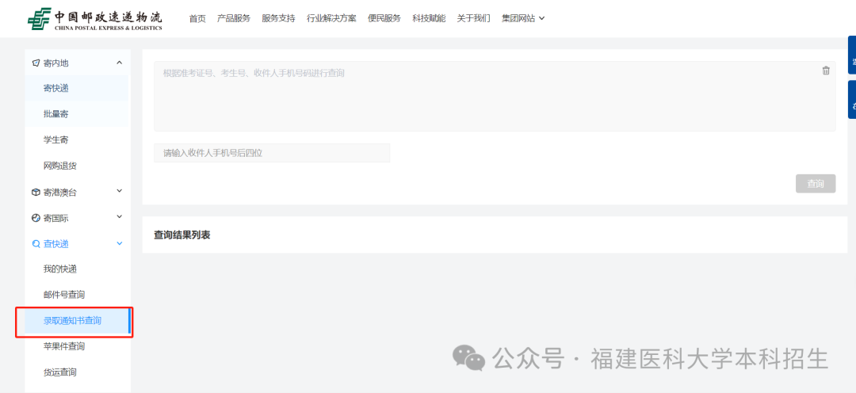Screen dimensions: 856x393
Task: Click the trash icon in the query box
Action: (x=826, y=71)
